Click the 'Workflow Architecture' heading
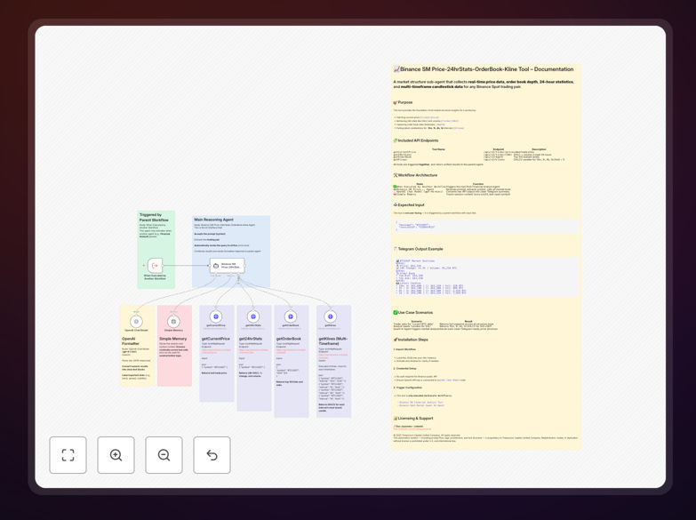The image size is (696, 520). click(417, 175)
